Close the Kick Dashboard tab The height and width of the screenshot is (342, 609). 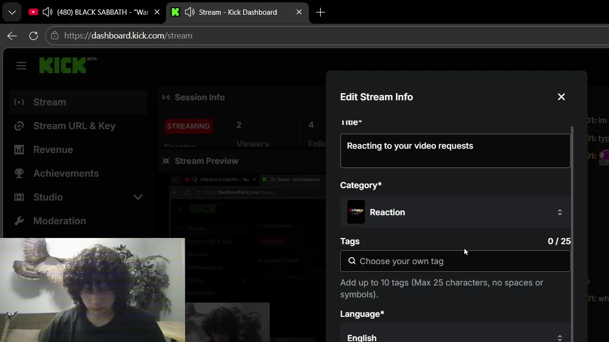(x=299, y=12)
